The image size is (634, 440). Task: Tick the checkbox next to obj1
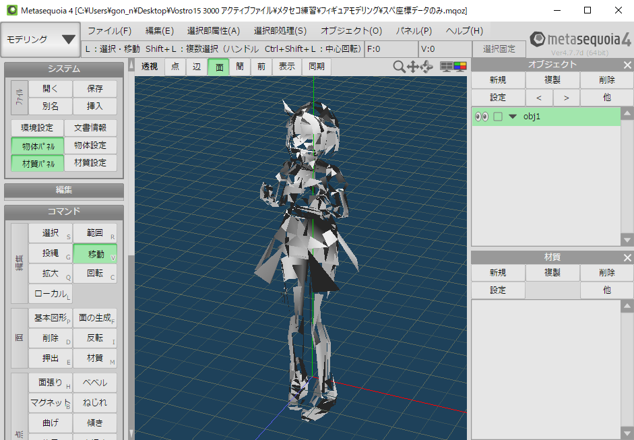pos(497,116)
